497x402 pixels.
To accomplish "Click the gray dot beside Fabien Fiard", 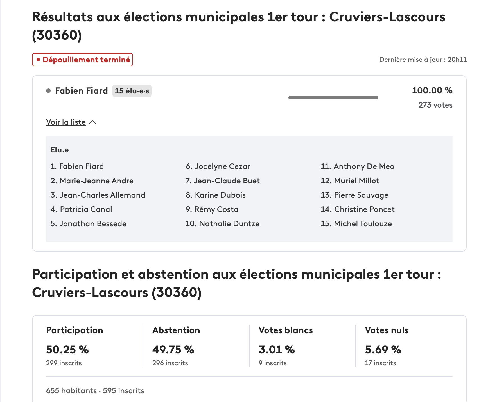I will pos(48,91).
